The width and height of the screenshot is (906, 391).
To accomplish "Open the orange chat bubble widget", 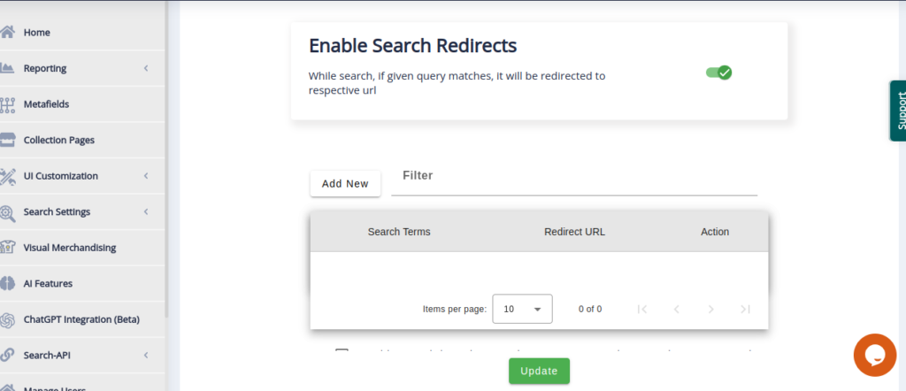I will pyautogui.click(x=875, y=355).
